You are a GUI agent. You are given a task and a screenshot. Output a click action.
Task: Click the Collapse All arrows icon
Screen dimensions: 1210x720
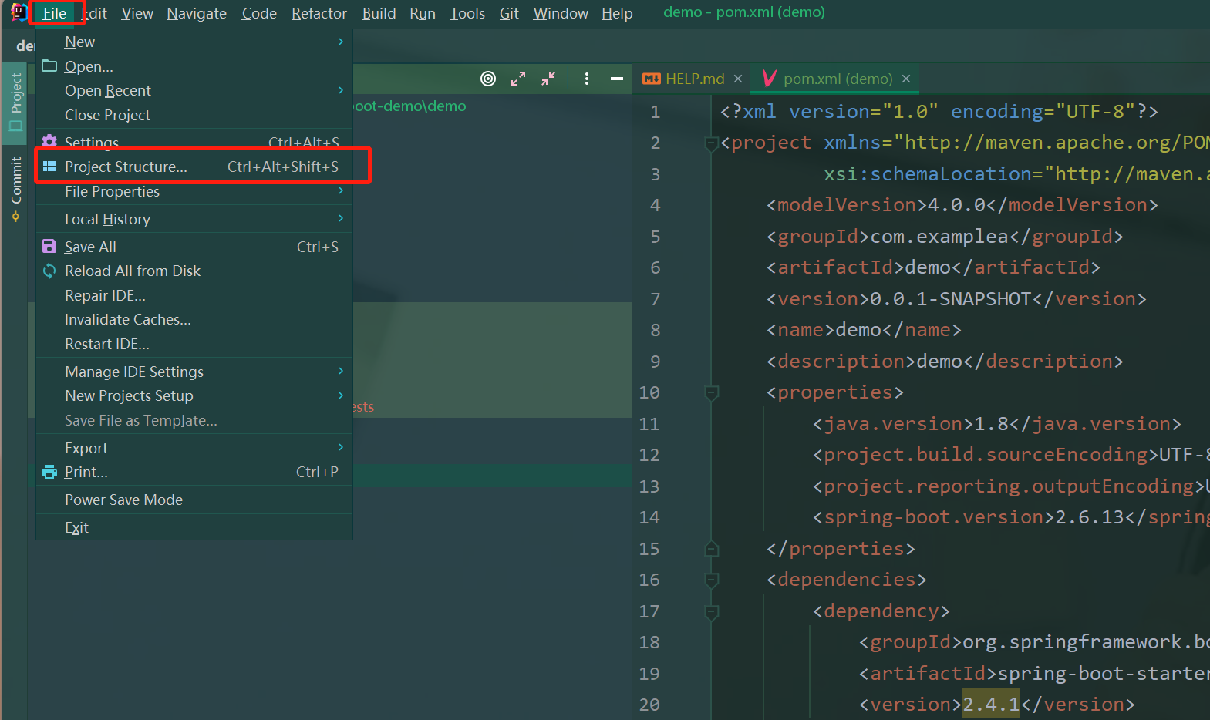pyautogui.click(x=548, y=79)
